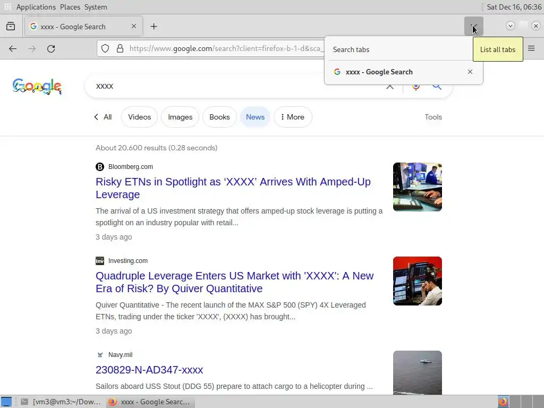Open Navy.mil source label

point(121,354)
